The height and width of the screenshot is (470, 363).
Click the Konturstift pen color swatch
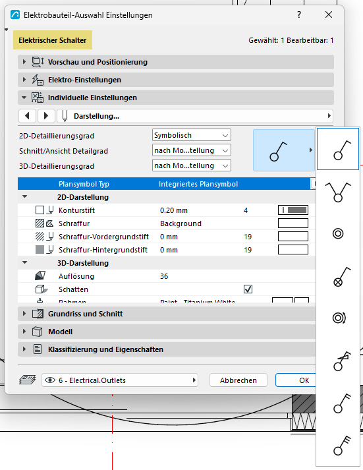click(x=293, y=210)
